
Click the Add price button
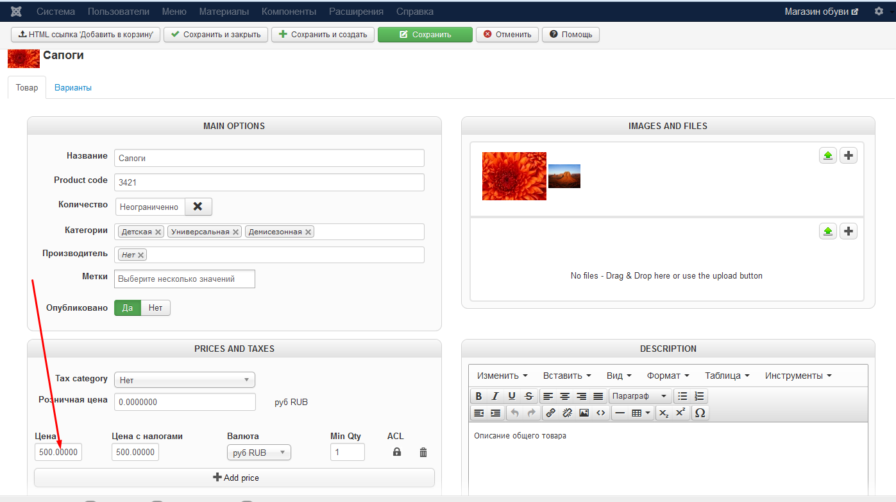pyautogui.click(x=234, y=478)
